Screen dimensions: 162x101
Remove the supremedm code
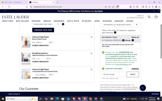[135, 69]
